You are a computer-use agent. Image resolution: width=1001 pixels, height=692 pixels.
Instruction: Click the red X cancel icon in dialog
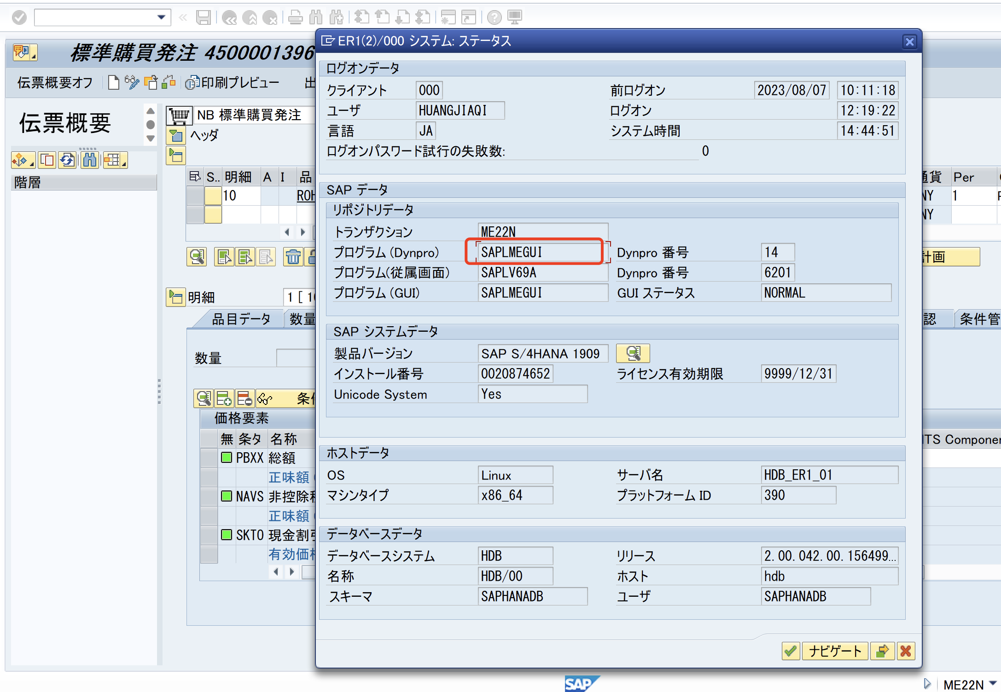click(906, 651)
